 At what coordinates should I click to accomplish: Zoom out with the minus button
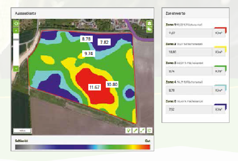16,69
